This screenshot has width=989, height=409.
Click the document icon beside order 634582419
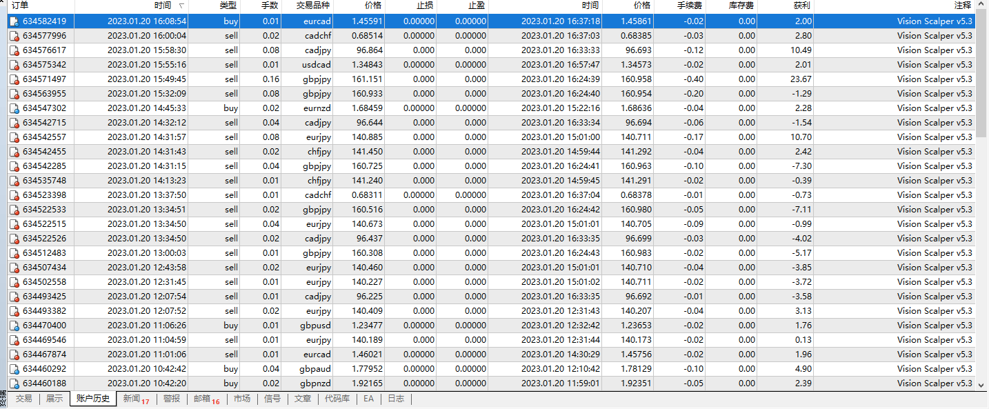coord(14,21)
